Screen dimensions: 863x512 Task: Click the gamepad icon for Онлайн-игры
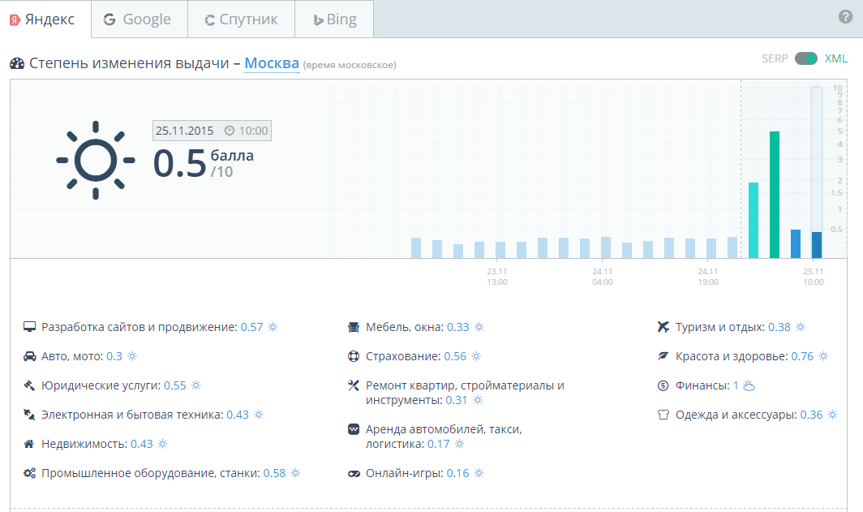354,473
